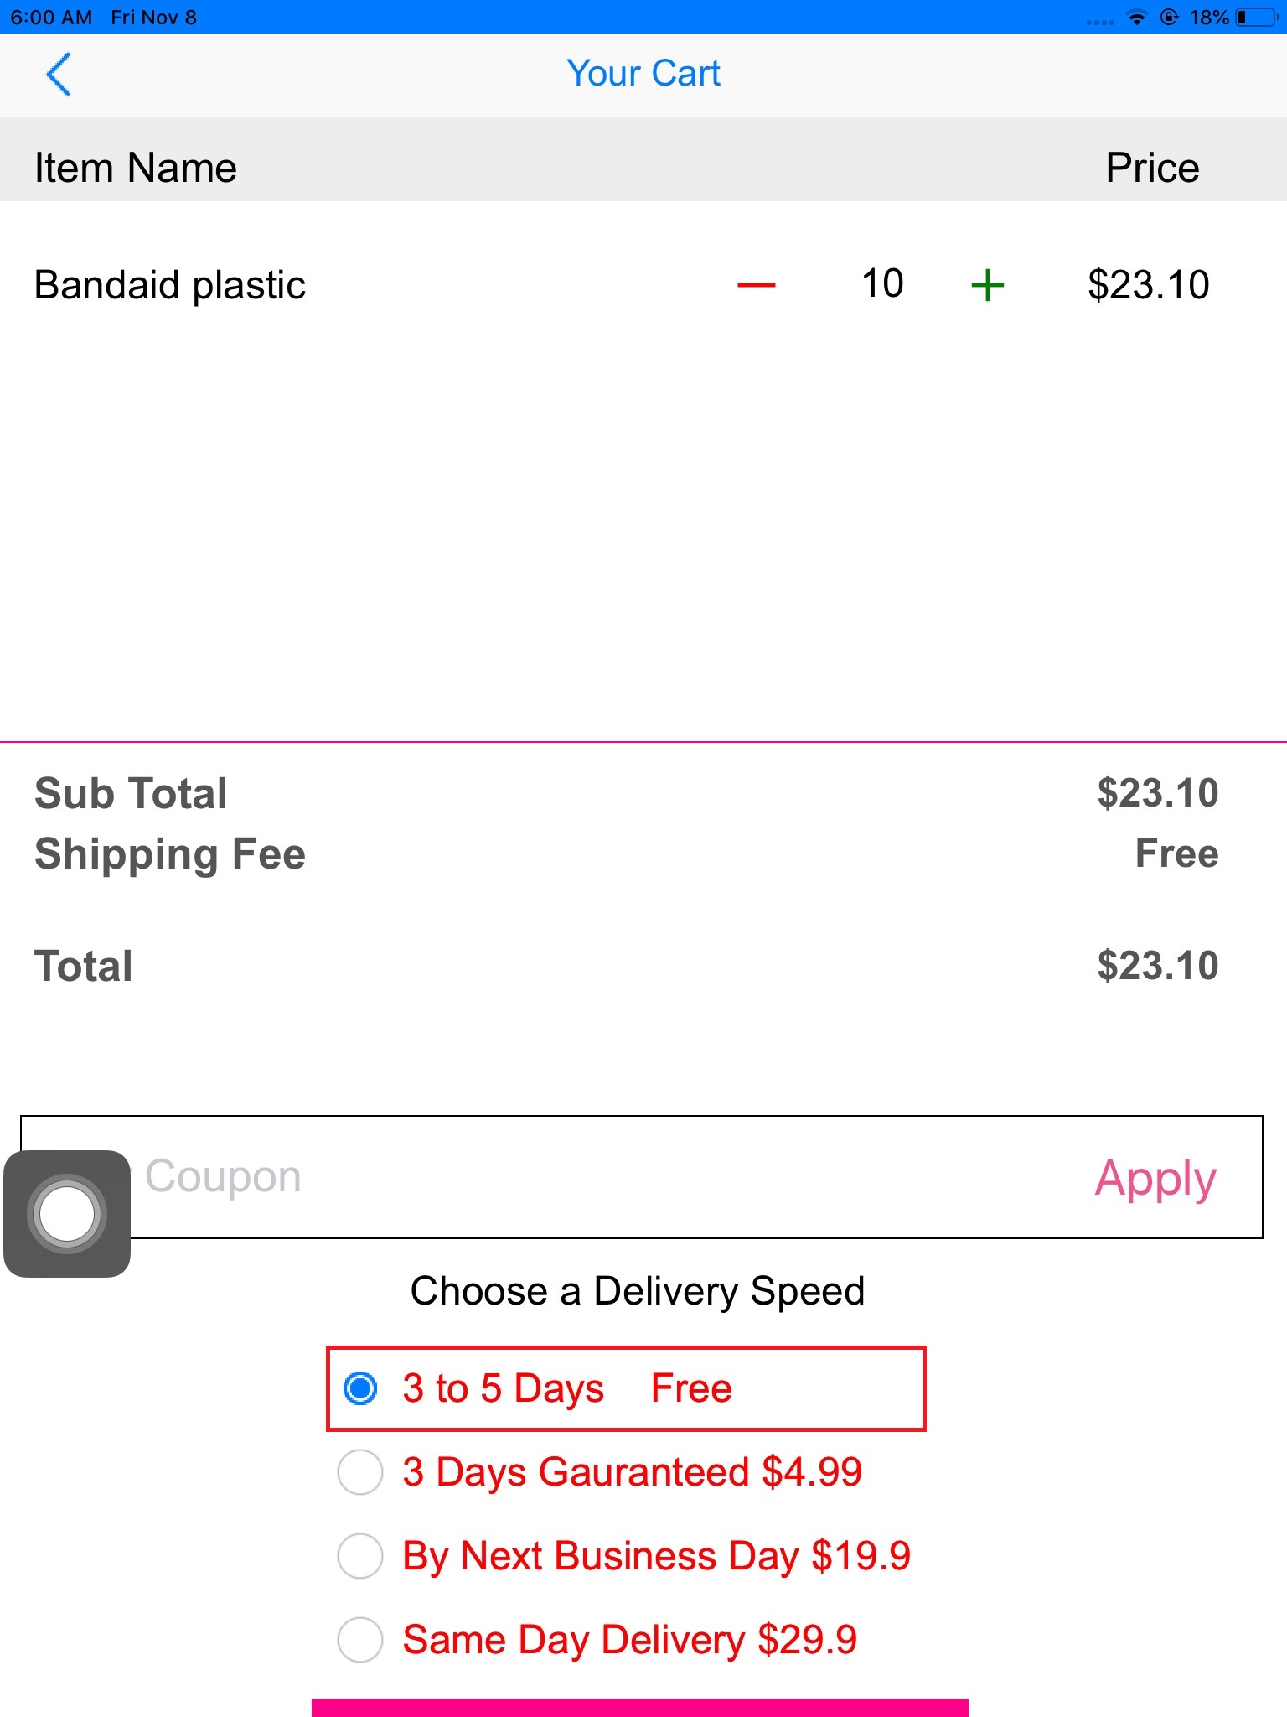Tap the Bandaid plastic price $23.10
The height and width of the screenshot is (1717, 1287).
coord(1148,285)
